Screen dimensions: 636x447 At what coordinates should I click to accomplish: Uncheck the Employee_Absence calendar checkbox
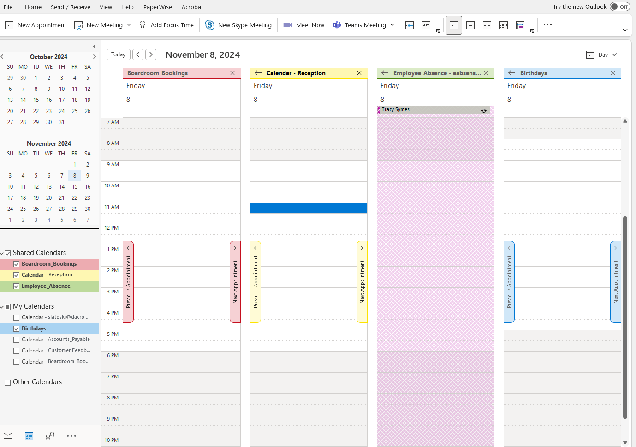[x=17, y=286]
